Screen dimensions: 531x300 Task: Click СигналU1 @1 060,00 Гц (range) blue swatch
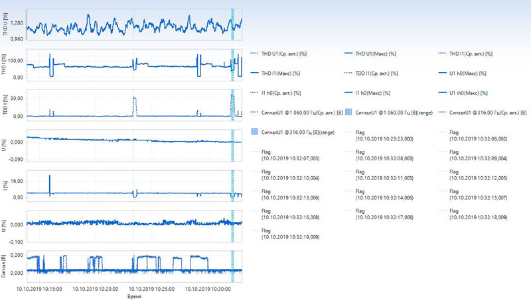click(x=350, y=112)
